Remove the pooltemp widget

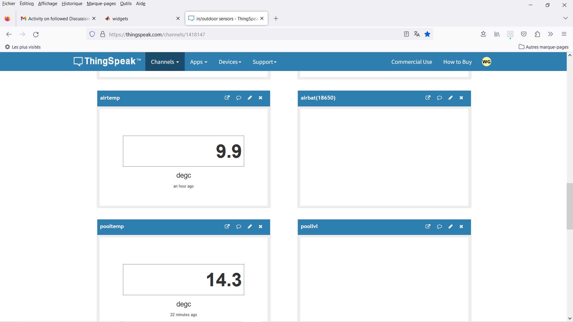pos(261,227)
